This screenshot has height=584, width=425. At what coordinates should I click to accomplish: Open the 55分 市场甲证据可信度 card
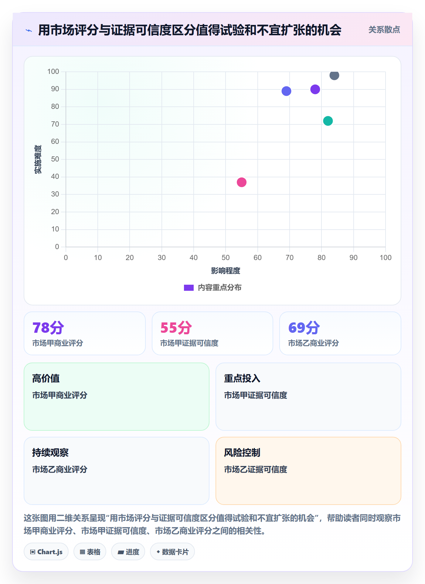[x=212, y=333]
